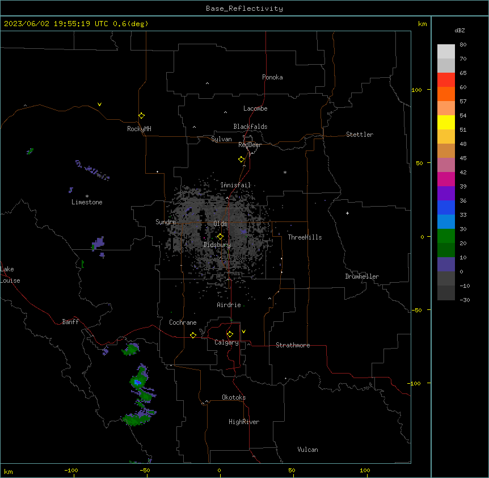489x478 pixels.
Task: Click the Limestone label
Action: click(87, 202)
